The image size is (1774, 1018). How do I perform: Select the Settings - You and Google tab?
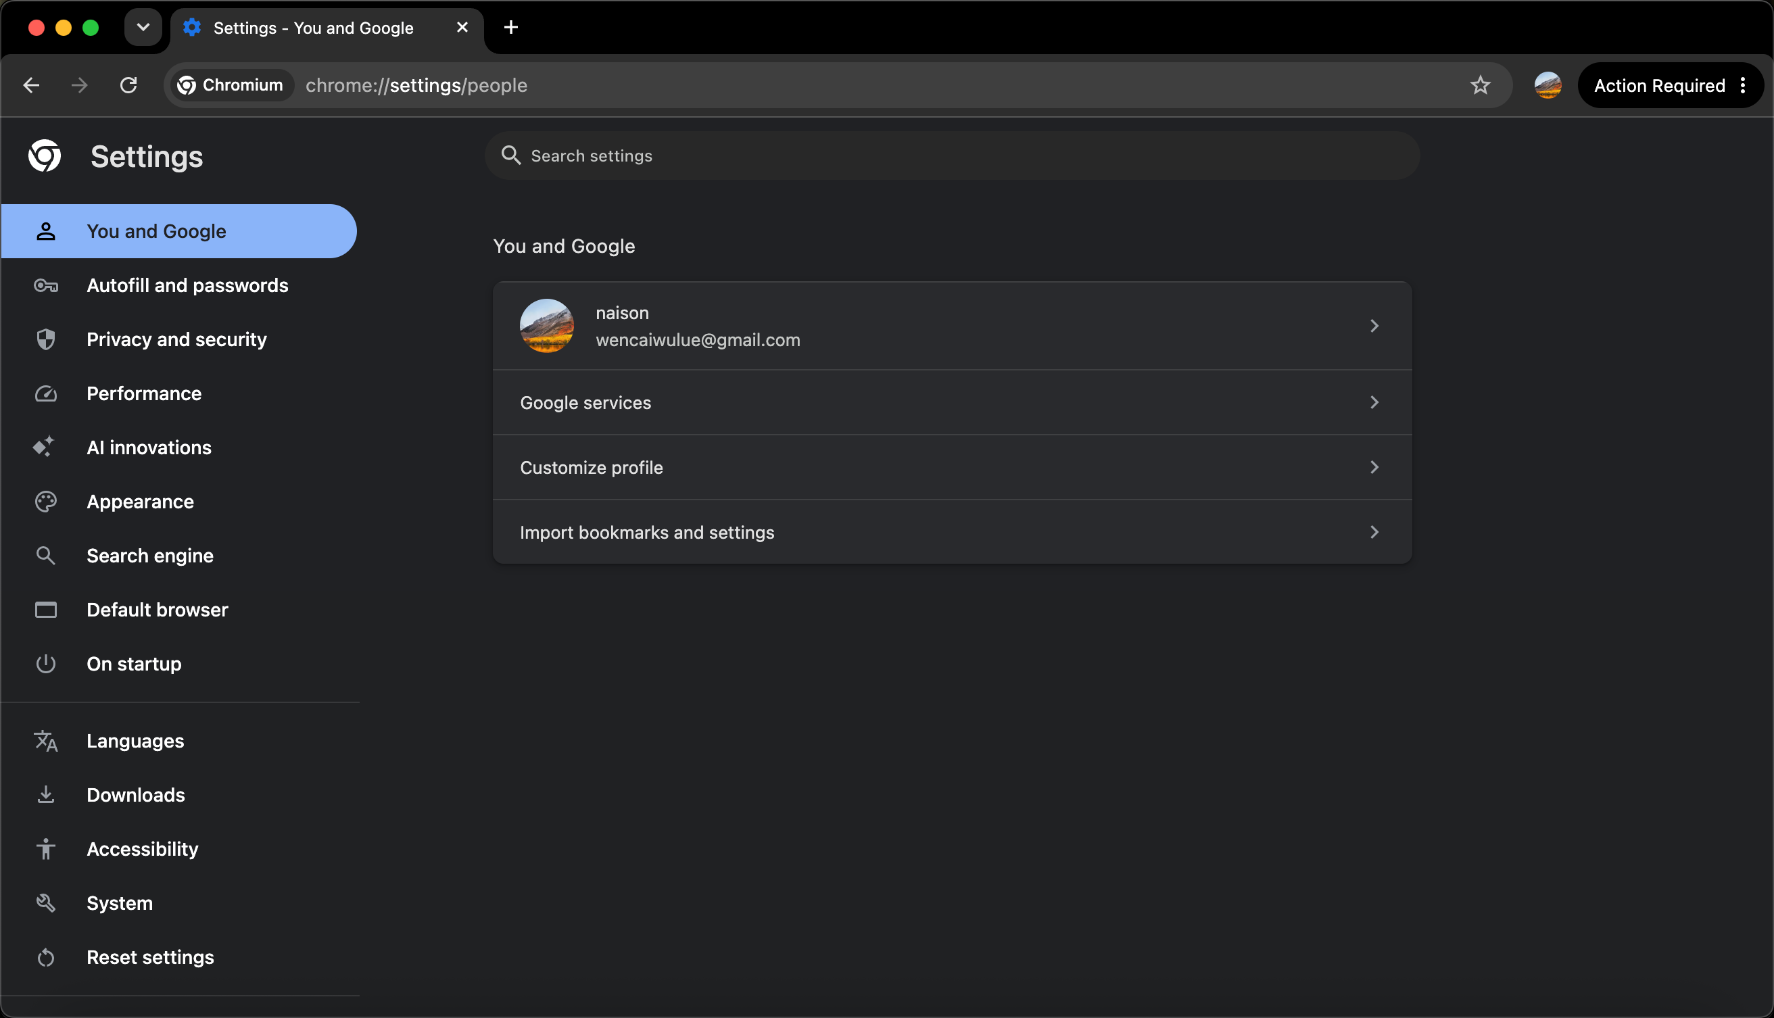[327, 28]
